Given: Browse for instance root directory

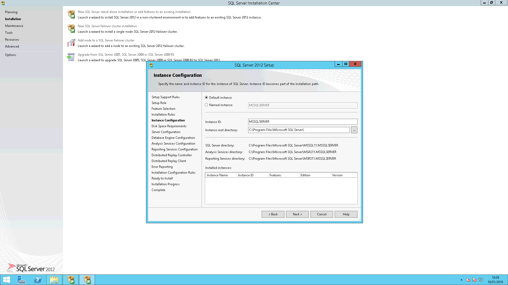Looking at the screenshot, I should (x=354, y=130).
